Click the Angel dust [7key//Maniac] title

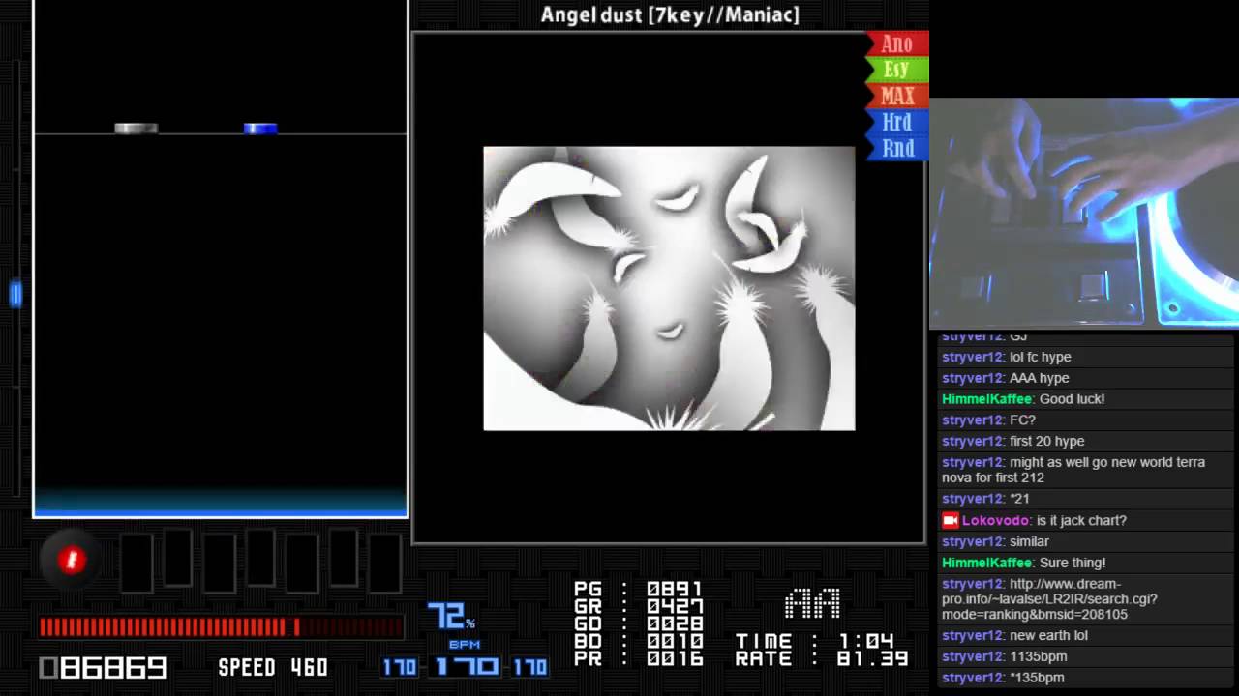pos(670,14)
